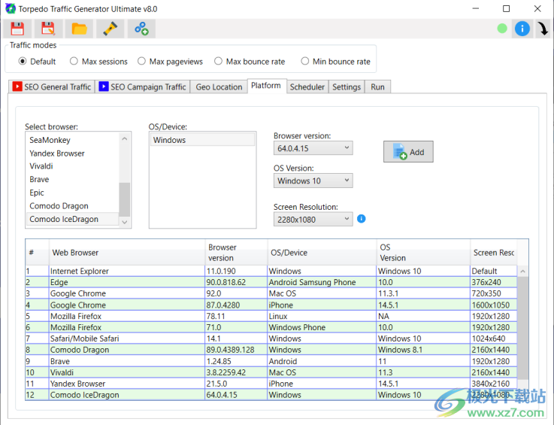Click the 89.0.4389.128 version cell

pyautogui.click(x=236, y=350)
